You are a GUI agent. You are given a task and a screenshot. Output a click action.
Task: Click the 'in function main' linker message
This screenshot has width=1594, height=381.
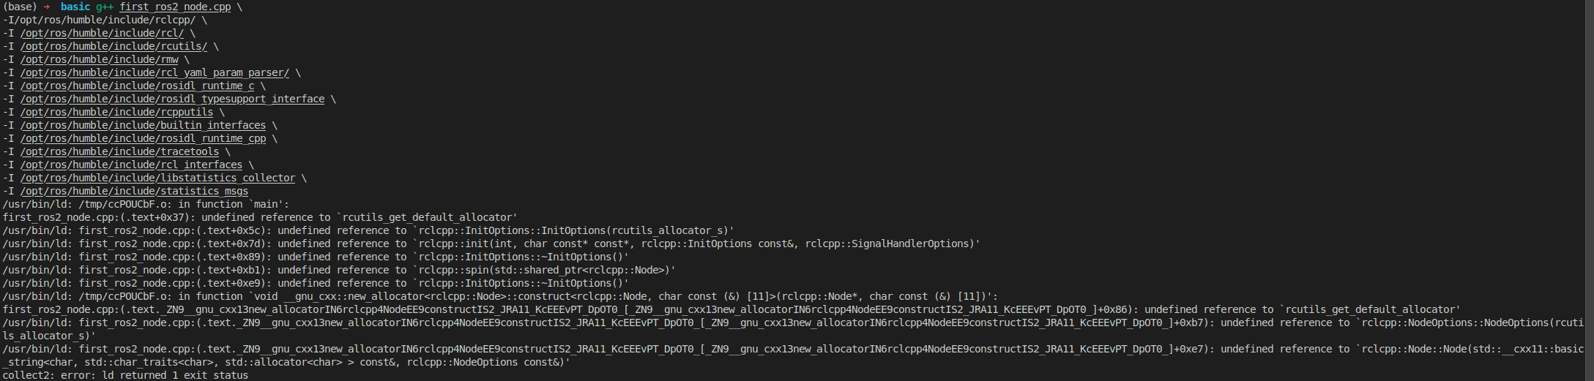[x=146, y=204]
